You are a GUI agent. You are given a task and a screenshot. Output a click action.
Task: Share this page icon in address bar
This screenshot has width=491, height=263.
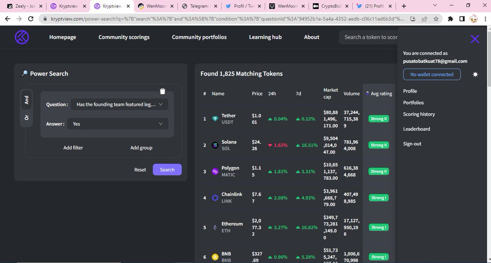point(425,19)
